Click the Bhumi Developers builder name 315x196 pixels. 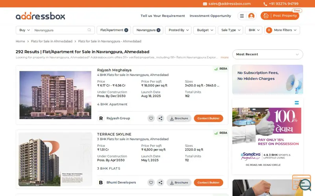[x=121, y=182]
